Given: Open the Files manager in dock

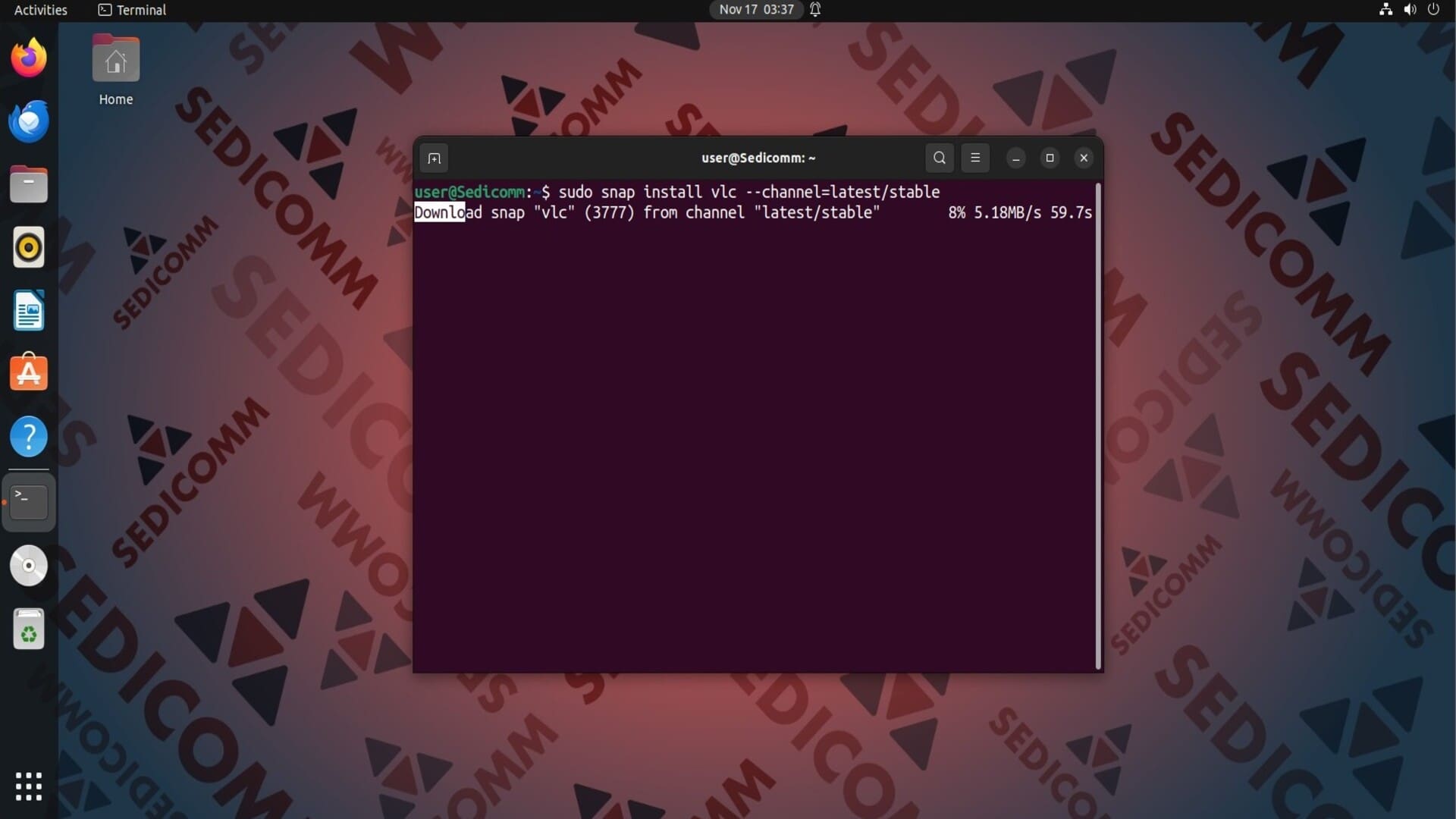Looking at the screenshot, I should [x=29, y=184].
